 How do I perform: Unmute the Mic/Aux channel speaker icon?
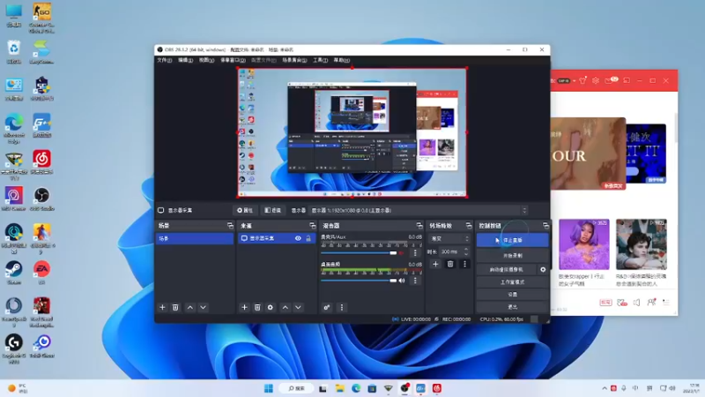click(402, 253)
